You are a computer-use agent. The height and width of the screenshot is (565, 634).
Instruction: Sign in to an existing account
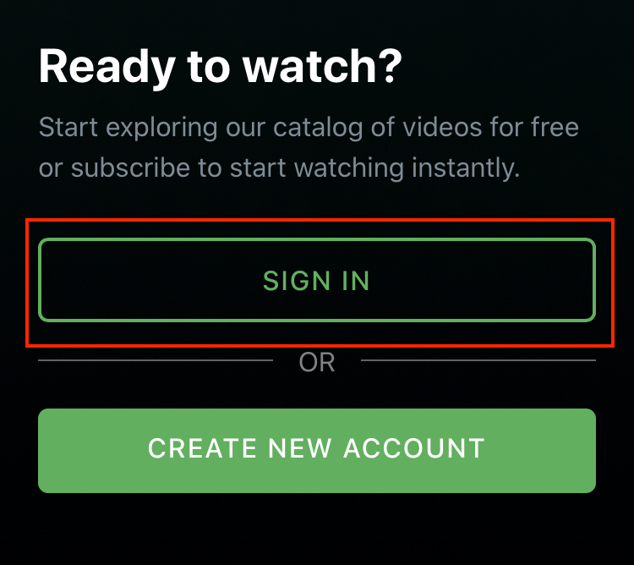pyautogui.click(x=317, y=280)
